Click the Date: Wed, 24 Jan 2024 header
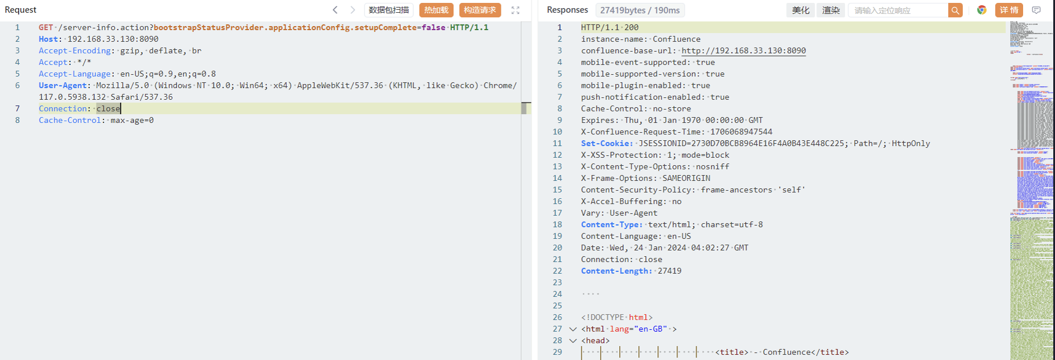The width and height of the screenshot is (1055, 360). click(665, 248)
